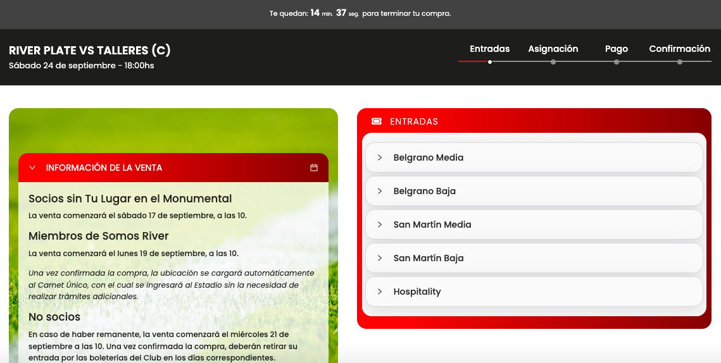Expand the Hospitality chevron
Screen dimensions: 721x363
click(x=380, y=292)
